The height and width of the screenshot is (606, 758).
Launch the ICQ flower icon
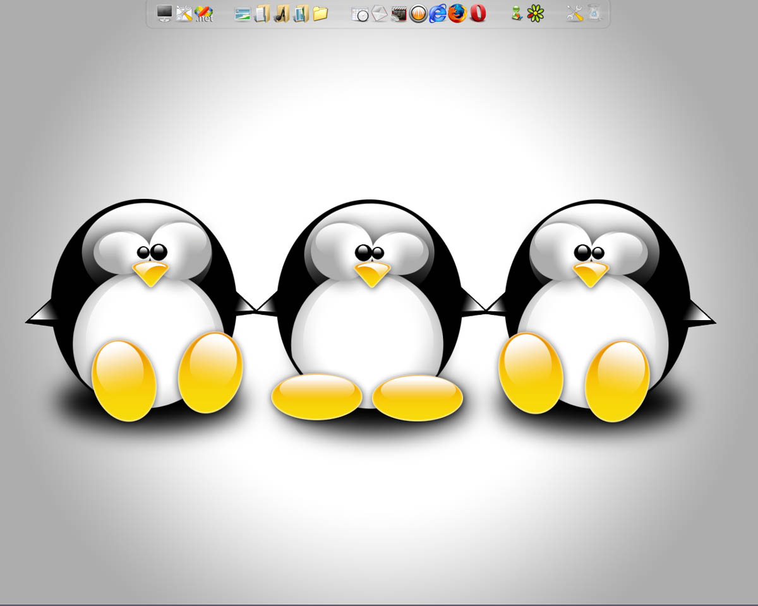[536, 13]
